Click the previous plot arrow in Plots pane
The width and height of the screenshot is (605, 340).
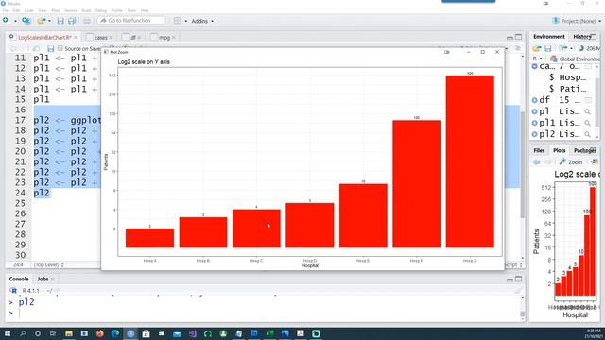(537, 162)
